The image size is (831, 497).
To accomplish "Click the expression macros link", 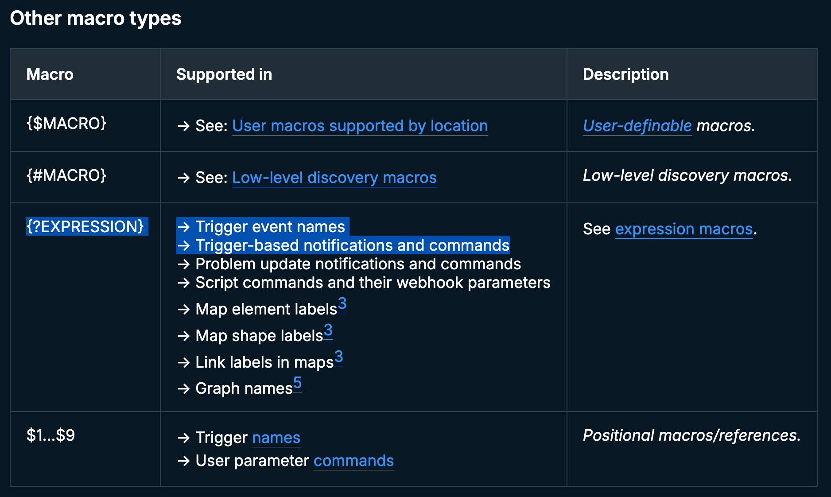I will point(683,229).
